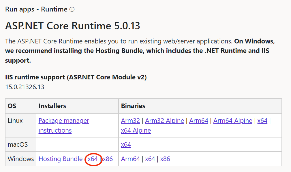Screen dimensions: 291x172
Task: Download the Linux Arm32 binary
Action: [130, 121]
